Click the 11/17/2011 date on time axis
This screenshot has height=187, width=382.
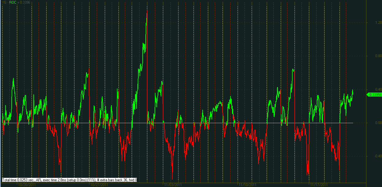coord(319,185)
